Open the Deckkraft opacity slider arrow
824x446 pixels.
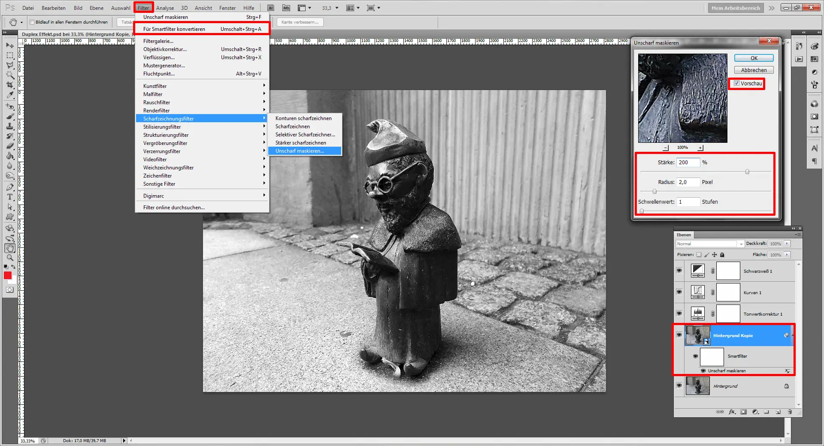[787, 244]
